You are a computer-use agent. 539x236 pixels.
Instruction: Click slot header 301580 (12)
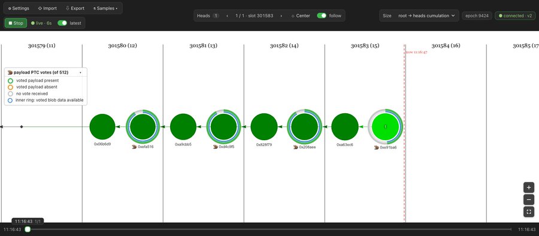122,46
